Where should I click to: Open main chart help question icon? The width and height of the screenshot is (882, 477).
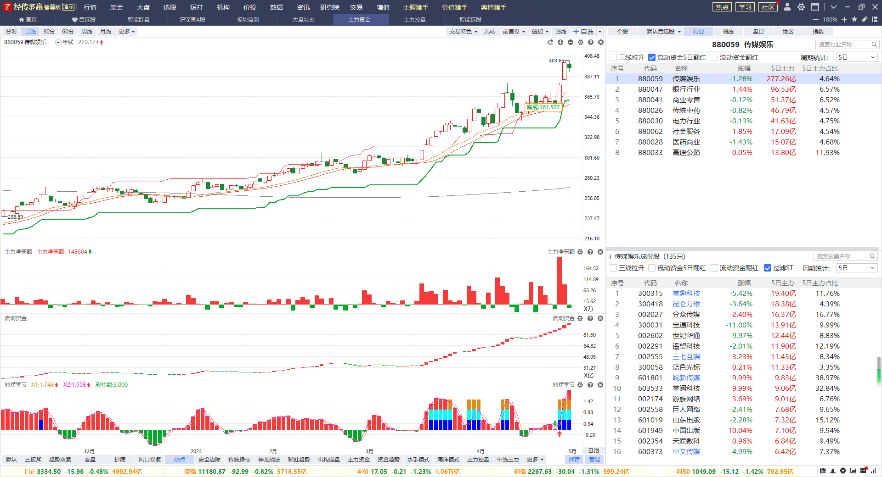[x=591, y=42]
